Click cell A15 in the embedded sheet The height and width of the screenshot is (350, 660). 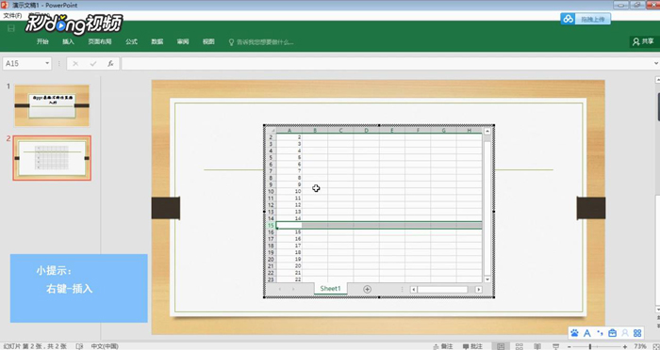[289, 225]
